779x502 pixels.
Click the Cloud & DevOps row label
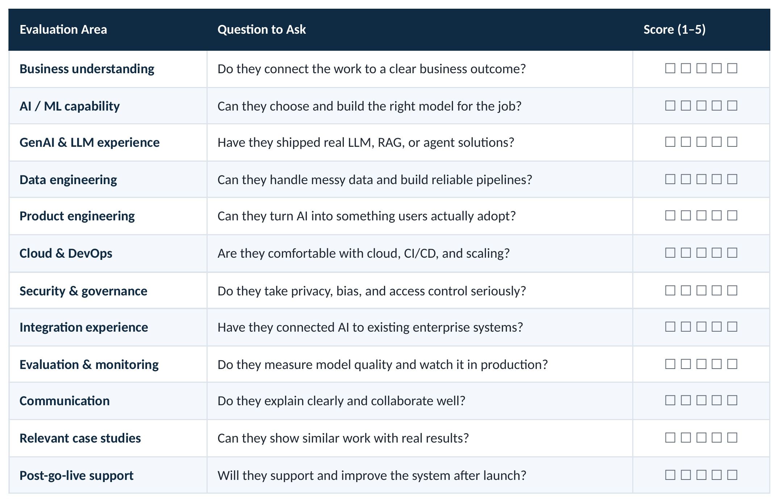tap(66, 253)
